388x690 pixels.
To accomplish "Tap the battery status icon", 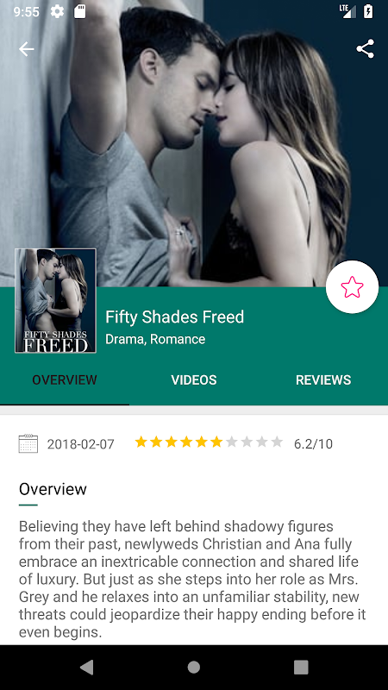I will coord(368,11).
